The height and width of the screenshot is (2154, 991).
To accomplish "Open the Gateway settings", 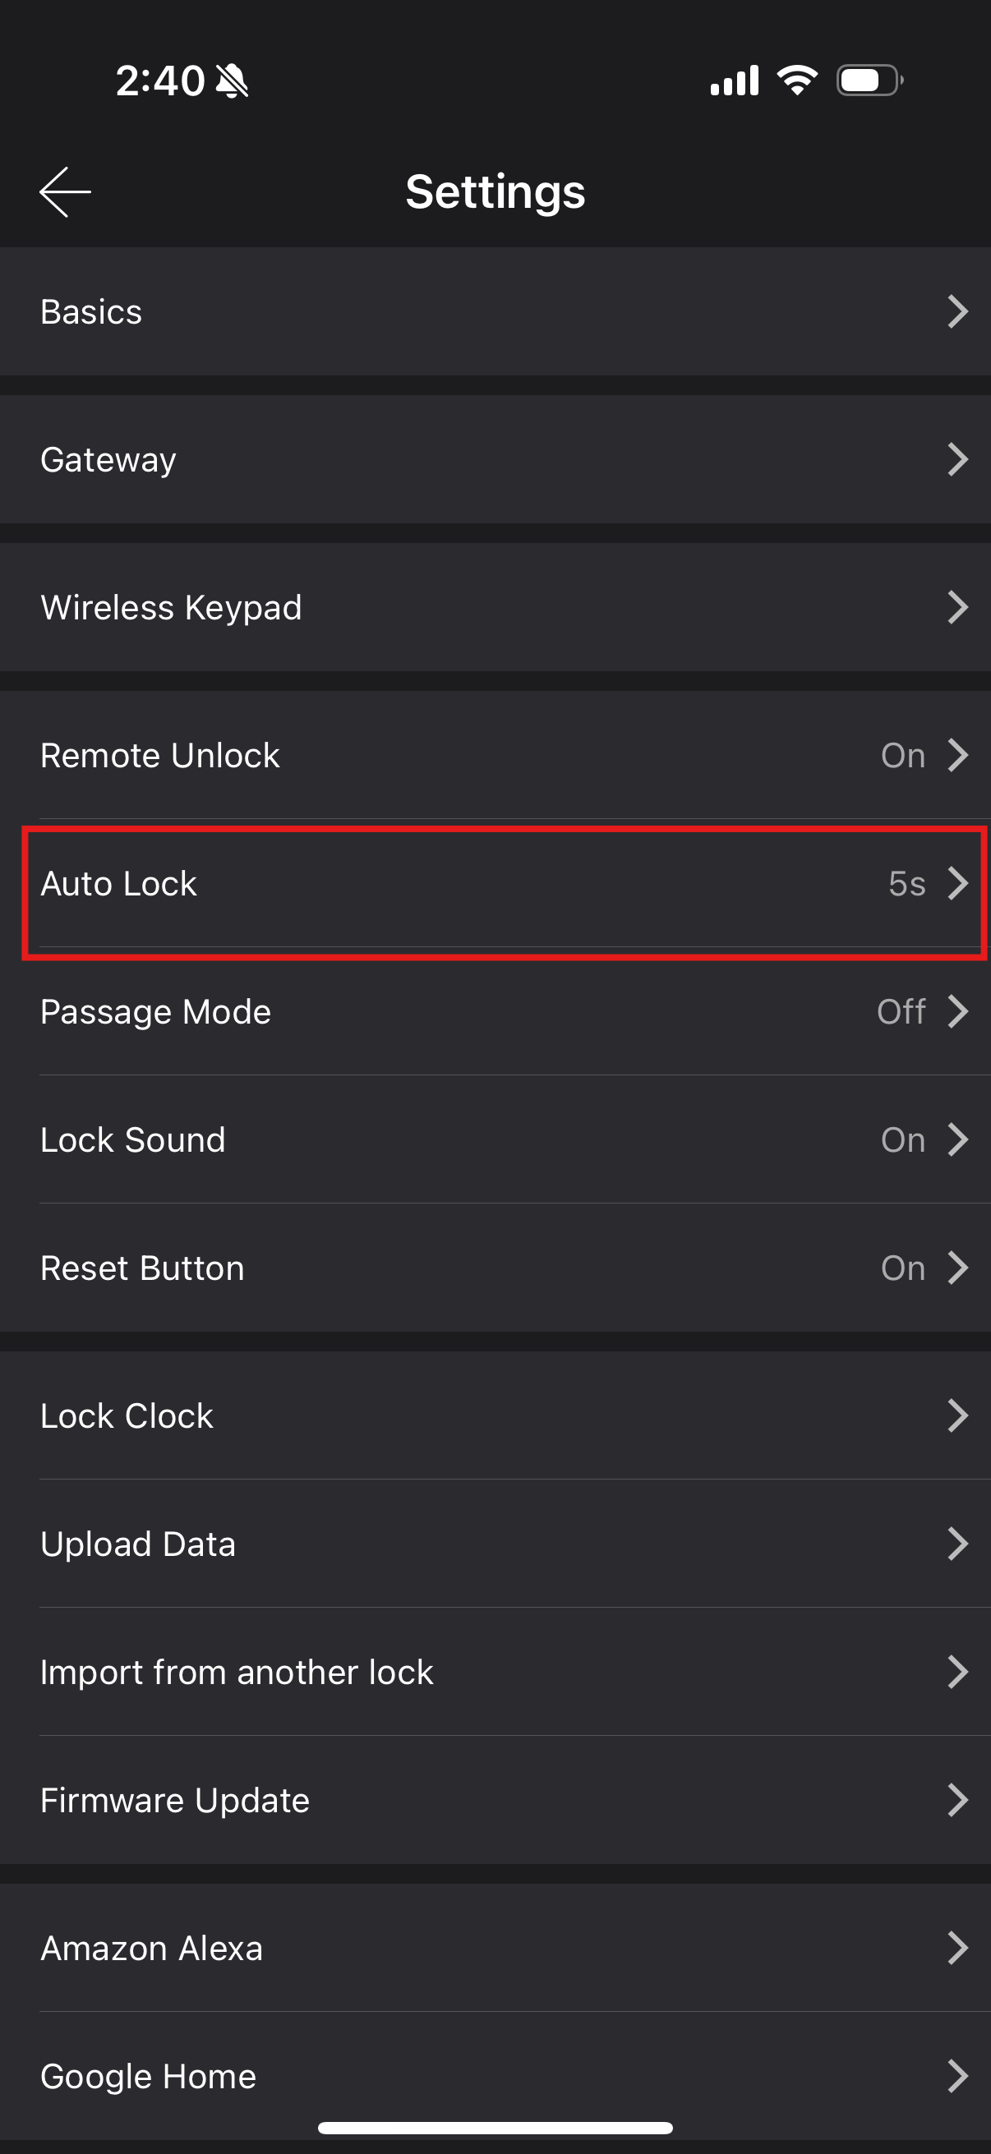I will pyautogui.click(x=495, y=459).
